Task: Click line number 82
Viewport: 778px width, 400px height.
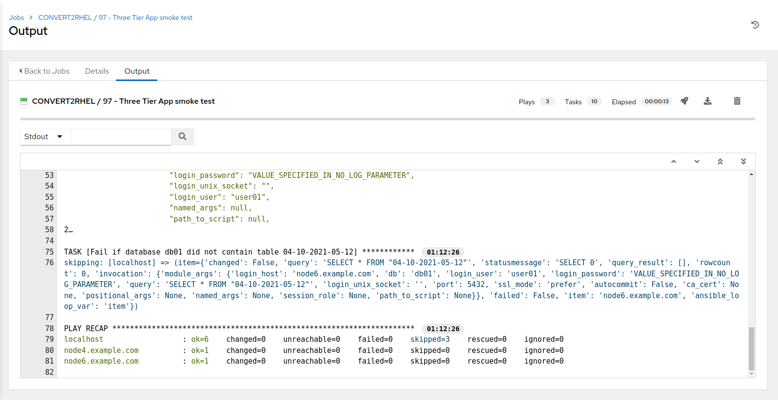Action: (x=50, y=372)
